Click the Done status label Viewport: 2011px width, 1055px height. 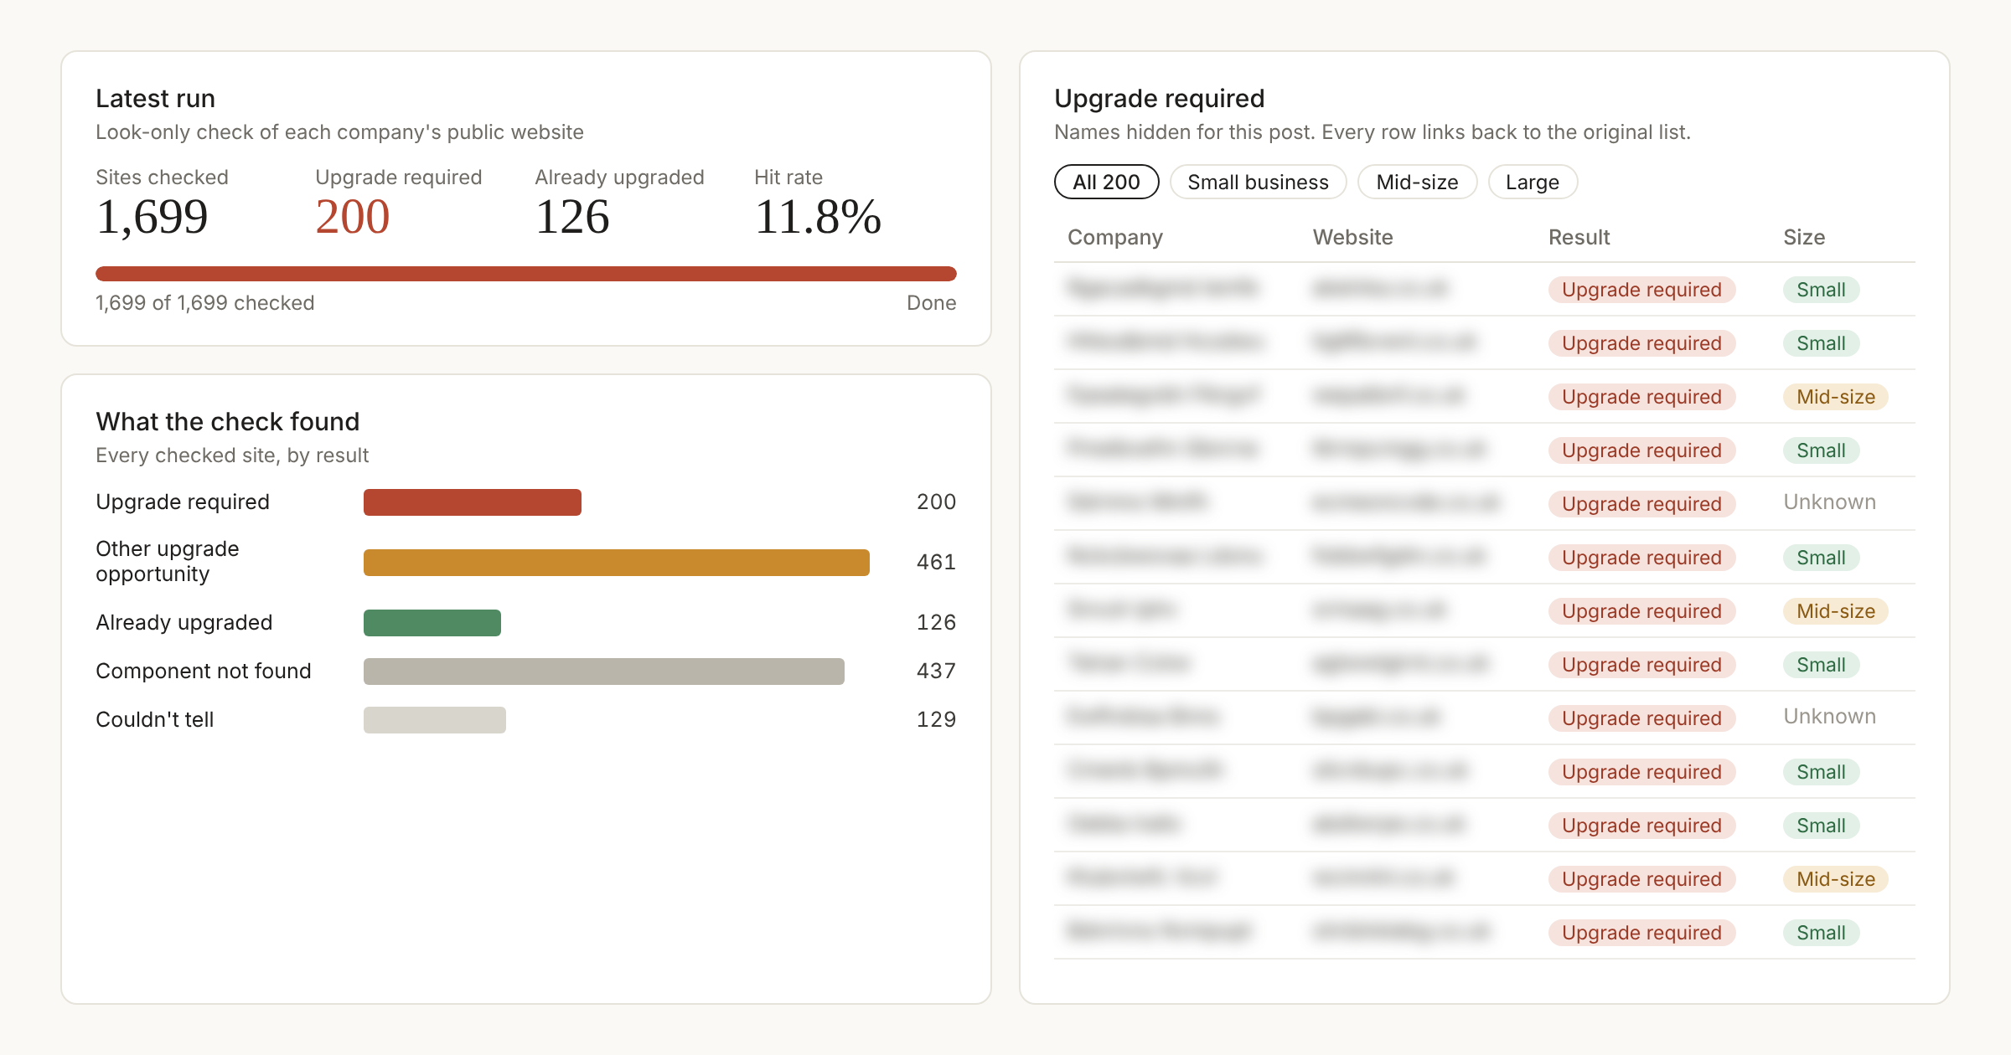931,303
